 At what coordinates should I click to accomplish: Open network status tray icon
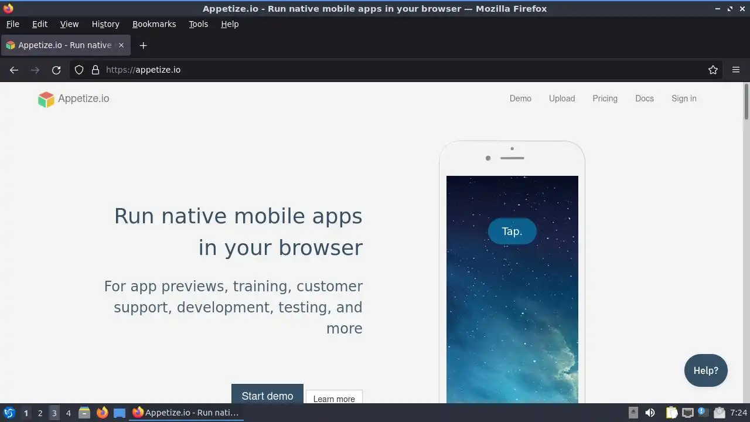point(688,413)
